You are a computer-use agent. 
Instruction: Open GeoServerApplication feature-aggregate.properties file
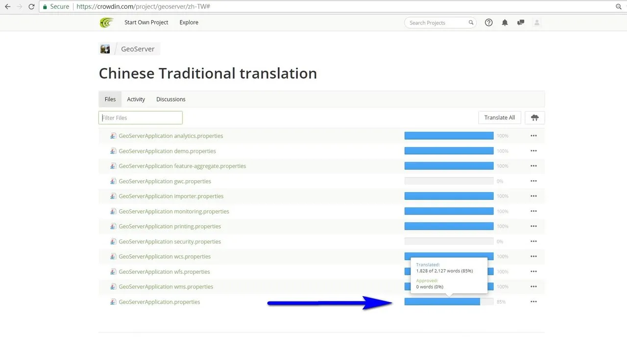point(182,166)
